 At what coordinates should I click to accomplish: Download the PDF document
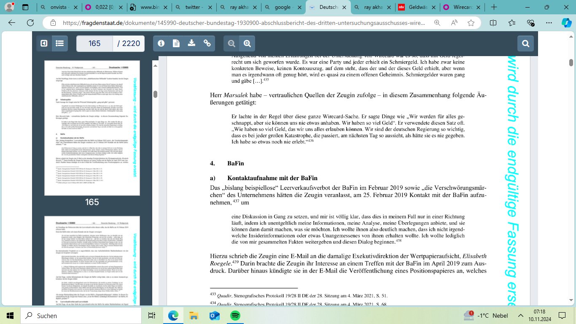(191, 43)
